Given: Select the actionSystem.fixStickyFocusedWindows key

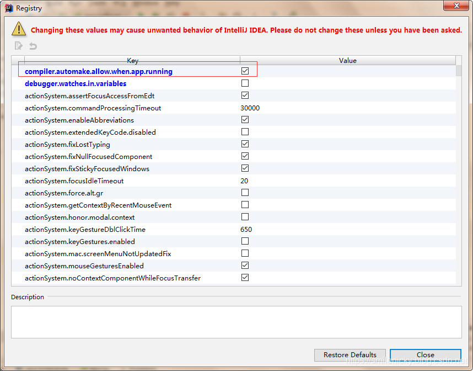Looking at the screenshot, I should pyautogui.click(x=87, y=168).
